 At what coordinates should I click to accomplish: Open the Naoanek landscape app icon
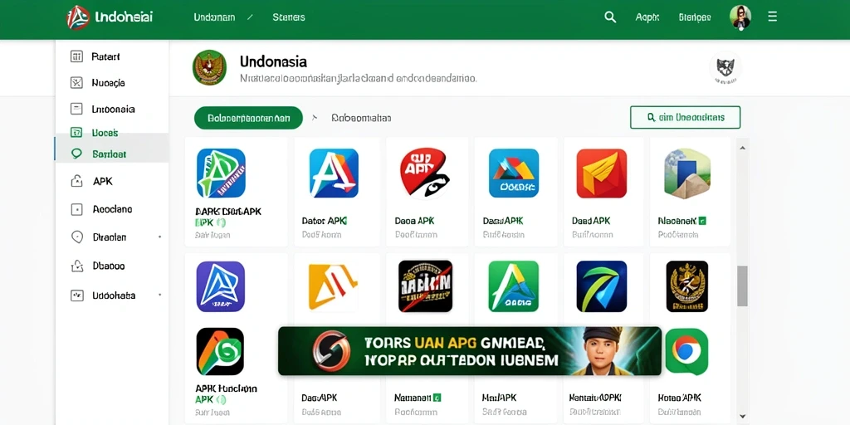tap(686, 173)
